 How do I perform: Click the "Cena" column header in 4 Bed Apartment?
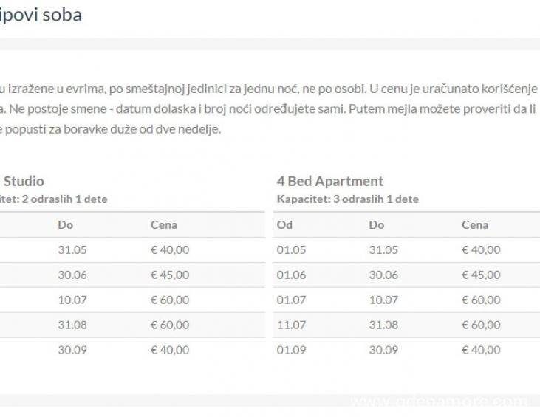click(475, 225)
